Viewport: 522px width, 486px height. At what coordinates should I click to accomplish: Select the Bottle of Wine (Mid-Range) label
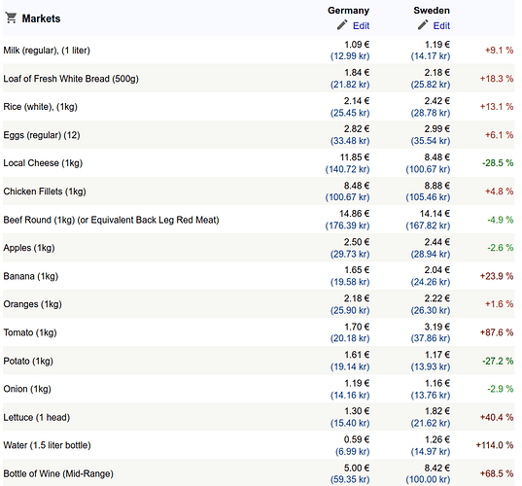pyautogui.click(x=58, y=473)
